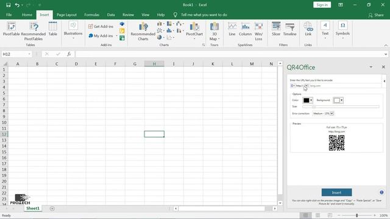Open the File tab
This screenshot has width=390, height=219.
pos(9,15)
